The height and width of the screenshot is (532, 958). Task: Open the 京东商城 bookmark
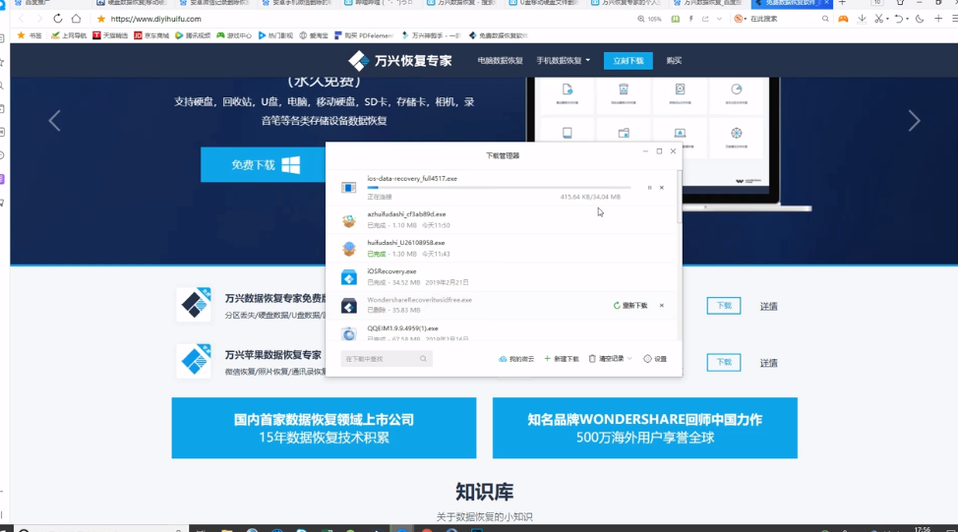(x=151, y=35)
